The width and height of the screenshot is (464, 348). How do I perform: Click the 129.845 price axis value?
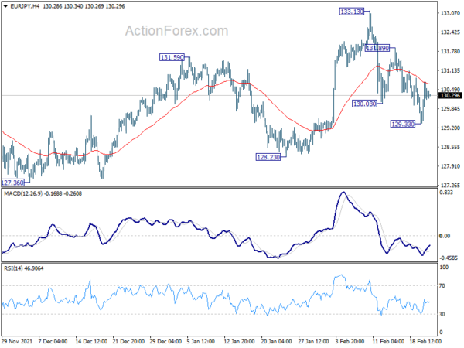click(x=450, y=109)
